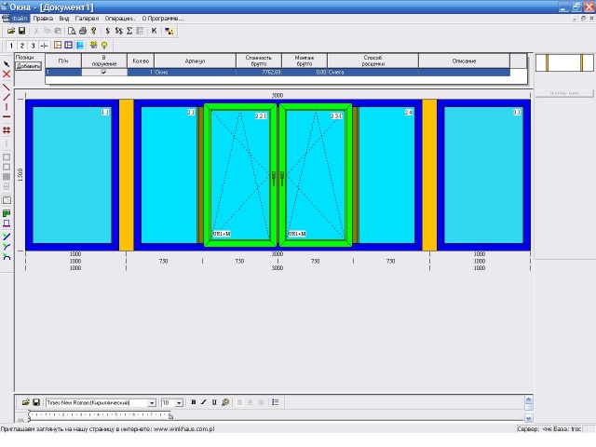Click the view button labeled 2
This screenshot has height=447, width=596.
[21, 45]
